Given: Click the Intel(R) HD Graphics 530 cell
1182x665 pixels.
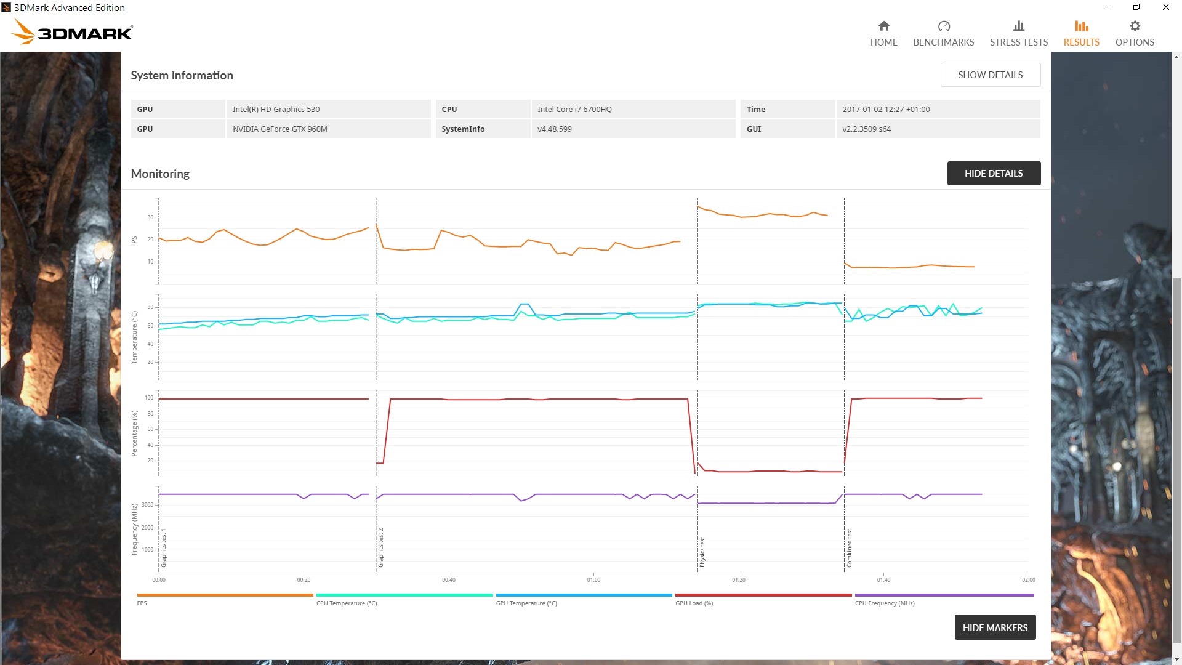Looking at the screenshot, I should [329, 109].
